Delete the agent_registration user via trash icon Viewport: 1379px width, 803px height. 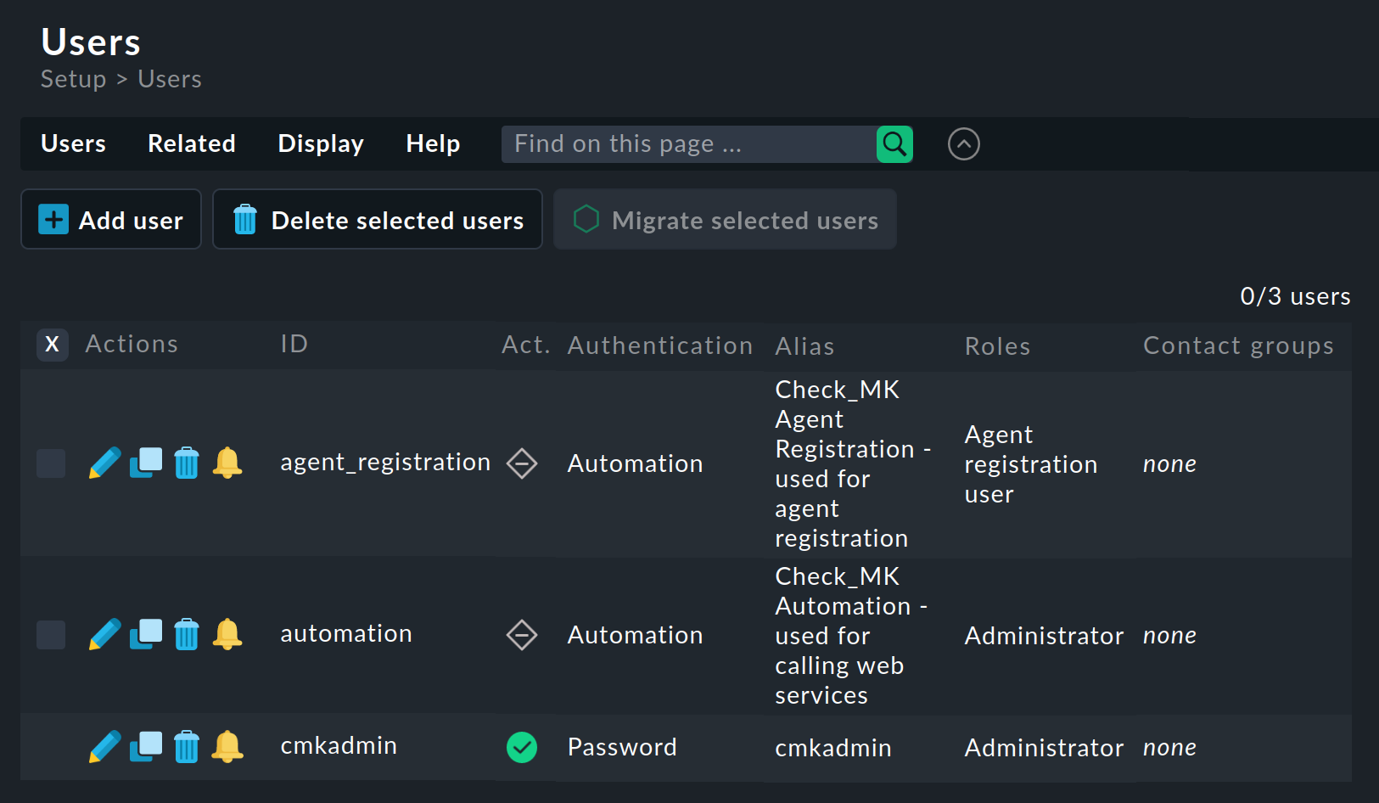coord(187,463)
